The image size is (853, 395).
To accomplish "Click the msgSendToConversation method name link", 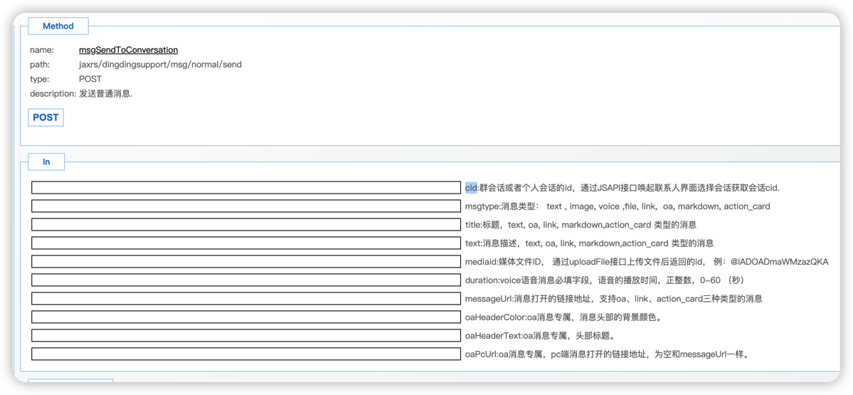I will point(128,50).
